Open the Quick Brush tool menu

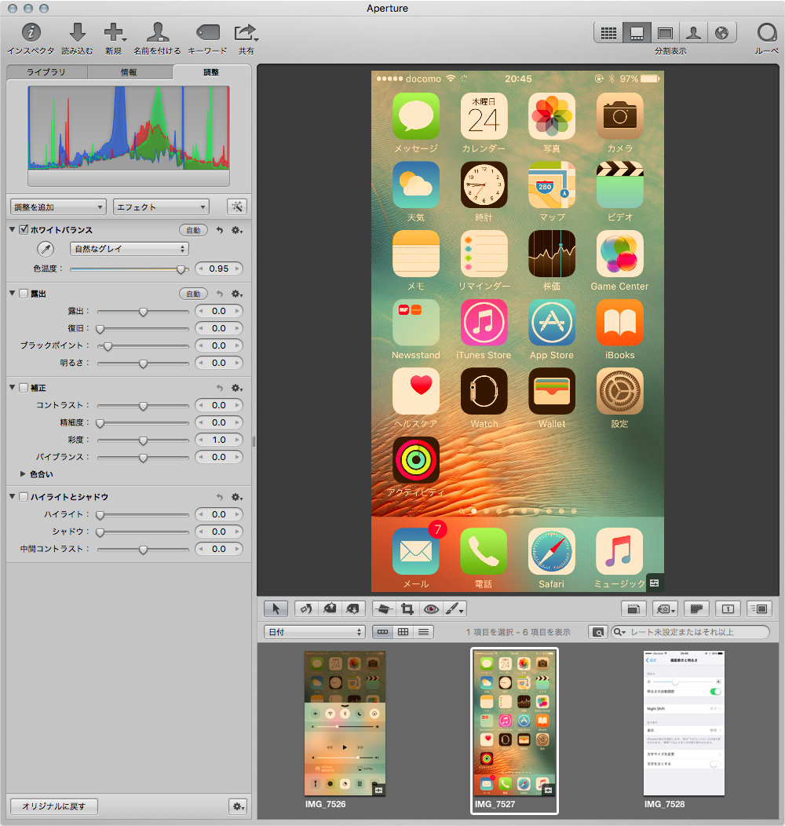[455, 609]
